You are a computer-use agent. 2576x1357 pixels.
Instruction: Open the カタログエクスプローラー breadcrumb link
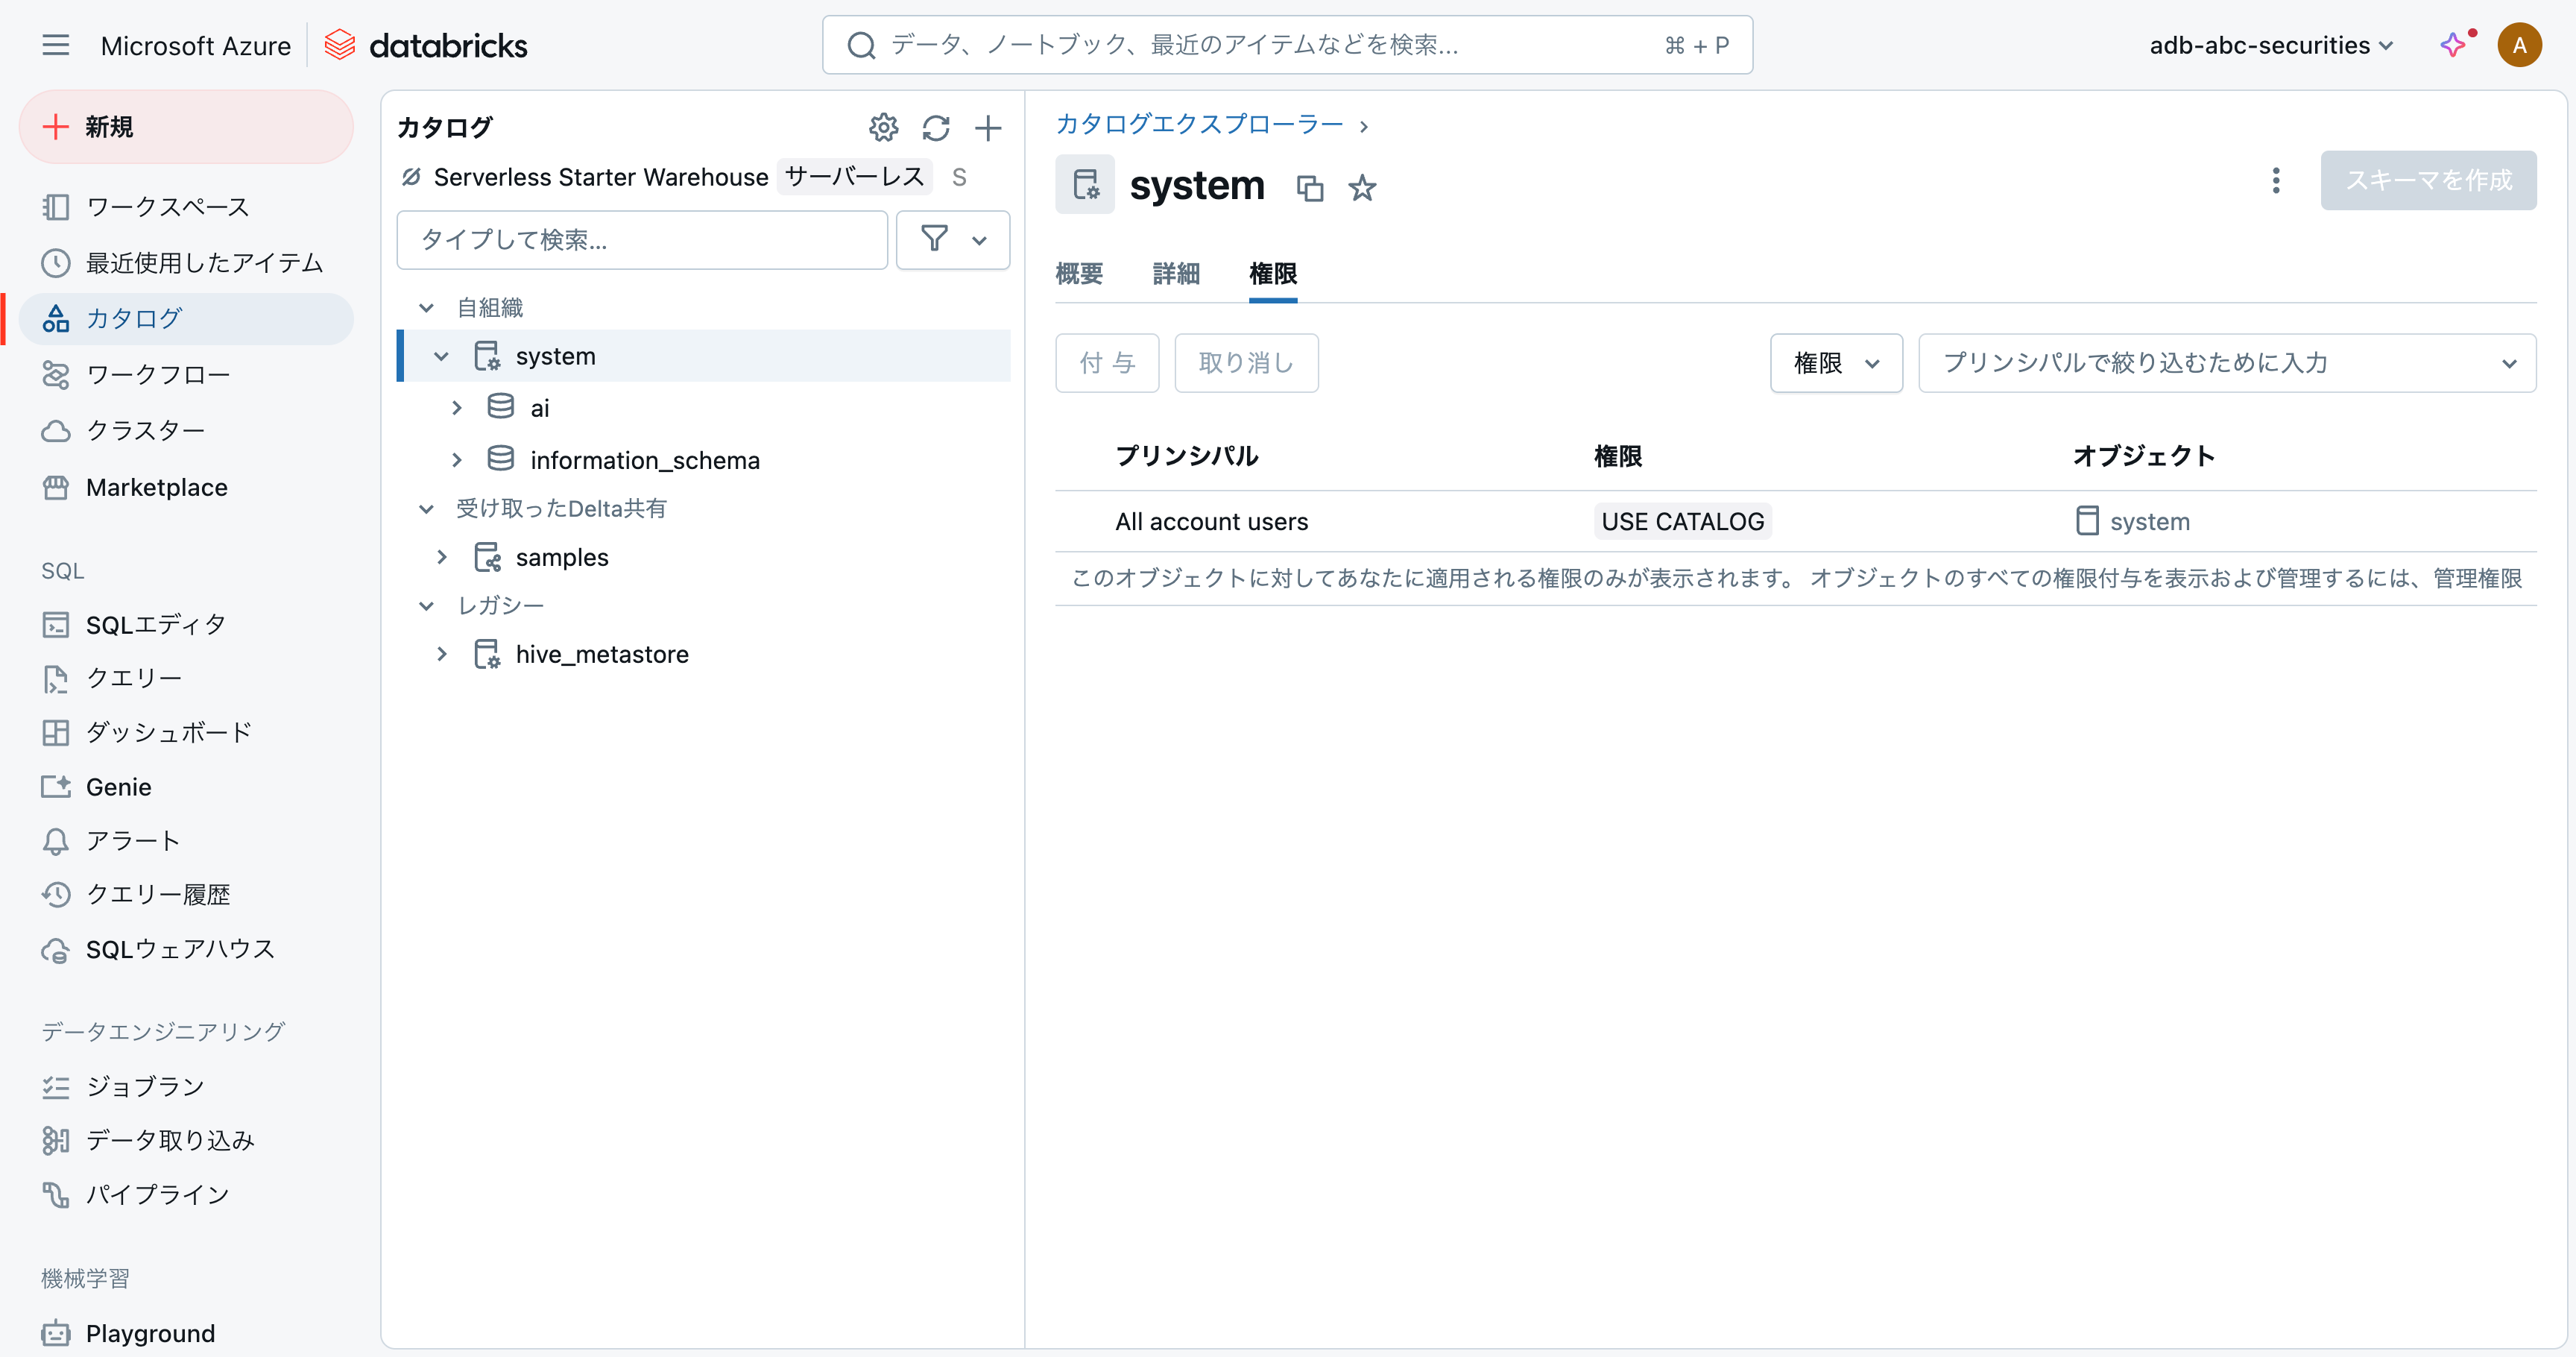(1199, 124)
